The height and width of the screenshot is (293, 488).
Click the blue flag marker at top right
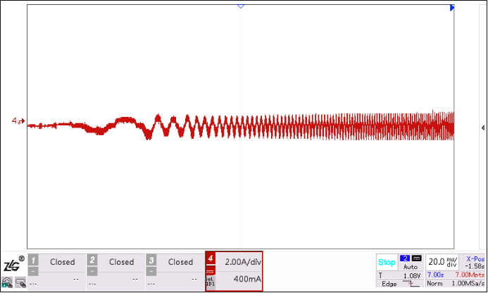point(452,8)
